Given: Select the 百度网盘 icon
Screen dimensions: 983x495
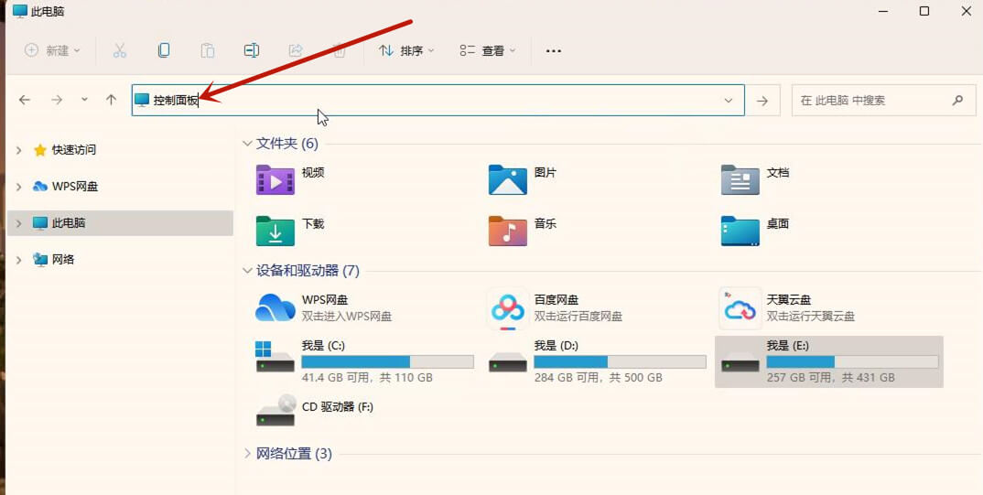Looking at the screenshot, I should click(508, 308).
